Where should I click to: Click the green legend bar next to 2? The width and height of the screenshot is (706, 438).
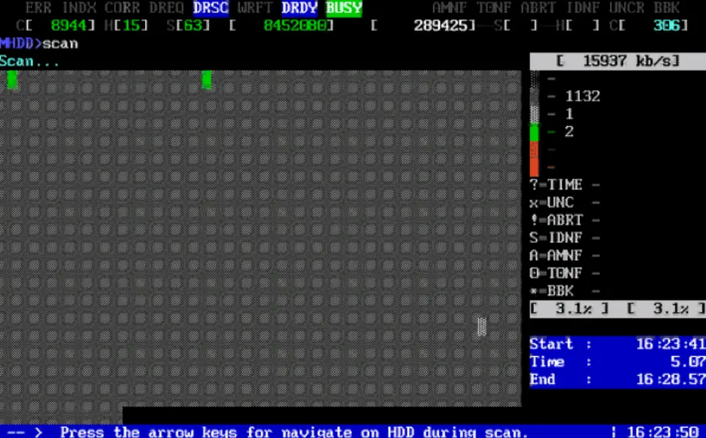(x=534, y=132)
